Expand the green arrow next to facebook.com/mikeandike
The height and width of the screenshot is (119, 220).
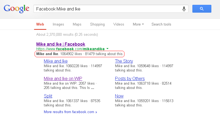pos(107,49)
